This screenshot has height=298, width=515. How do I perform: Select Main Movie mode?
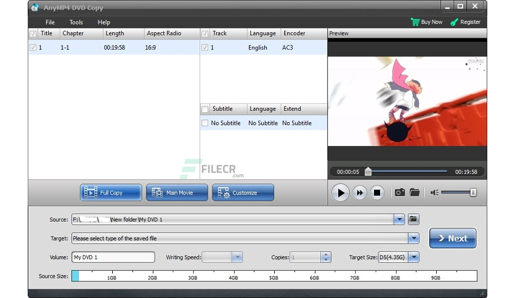click(177, 192)
